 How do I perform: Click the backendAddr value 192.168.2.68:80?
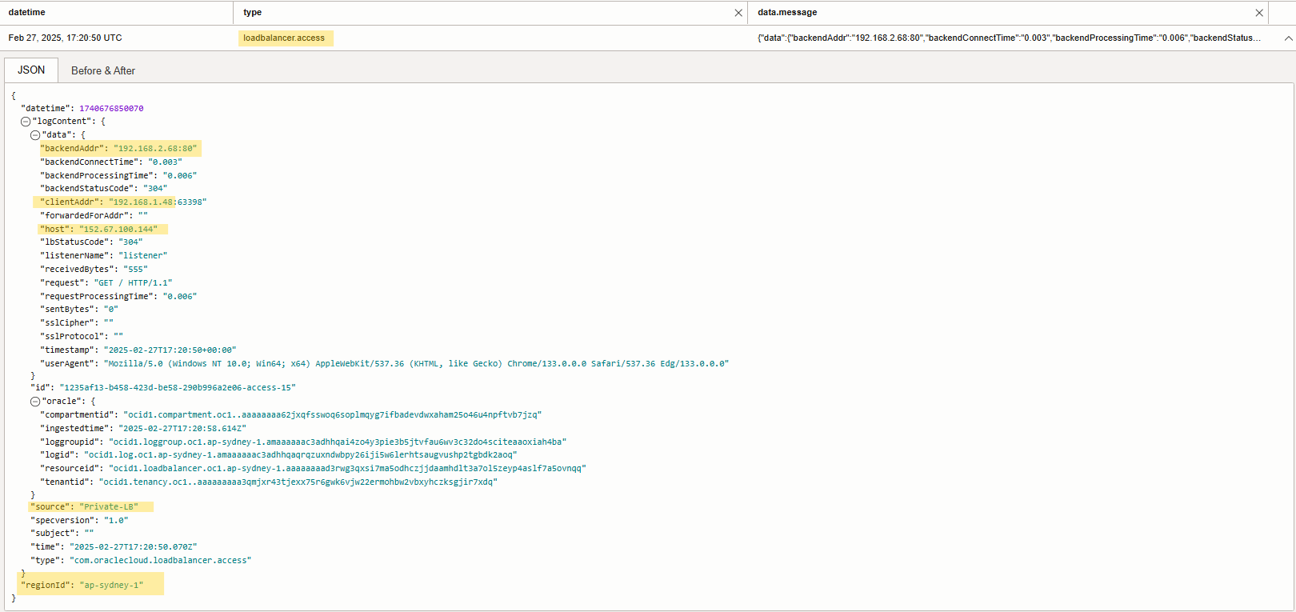[154, 149]
